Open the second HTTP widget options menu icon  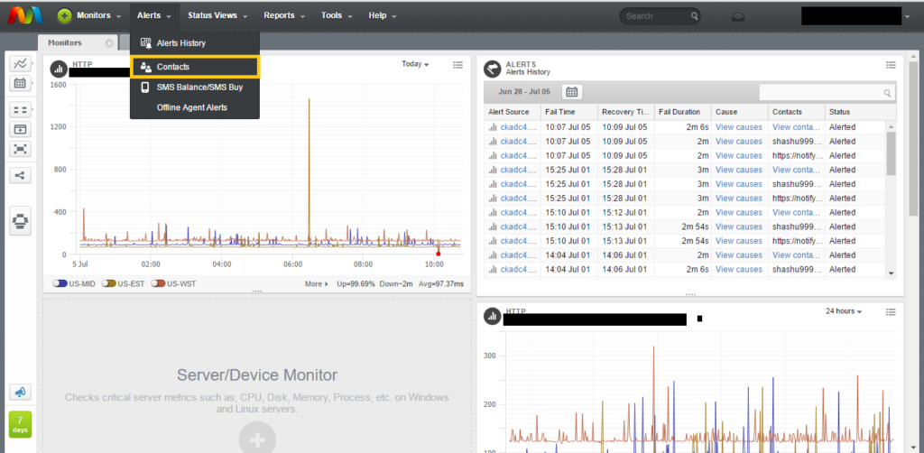(891, 311)
